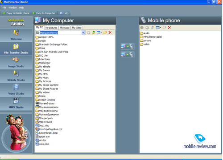Click Copy to Mobile phone button
The width and height of the screenshot is (223, 160).
pyautogui.click(x=17, y=13)
